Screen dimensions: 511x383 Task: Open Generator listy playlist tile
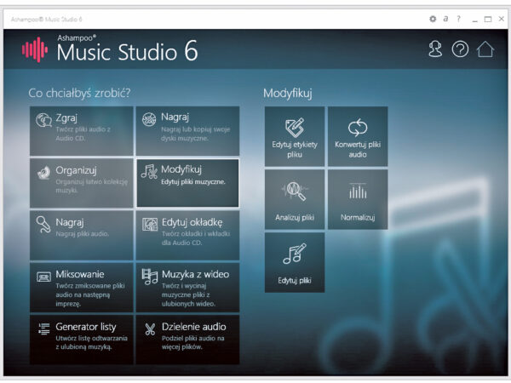coord(82,339)
